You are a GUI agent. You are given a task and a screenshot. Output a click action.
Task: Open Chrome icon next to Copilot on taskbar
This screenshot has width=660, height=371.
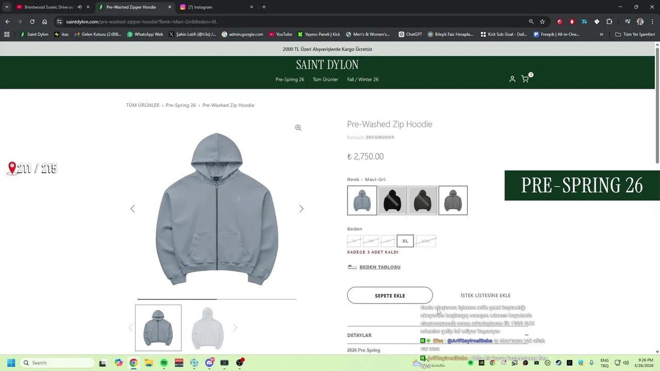coord(134,363)
